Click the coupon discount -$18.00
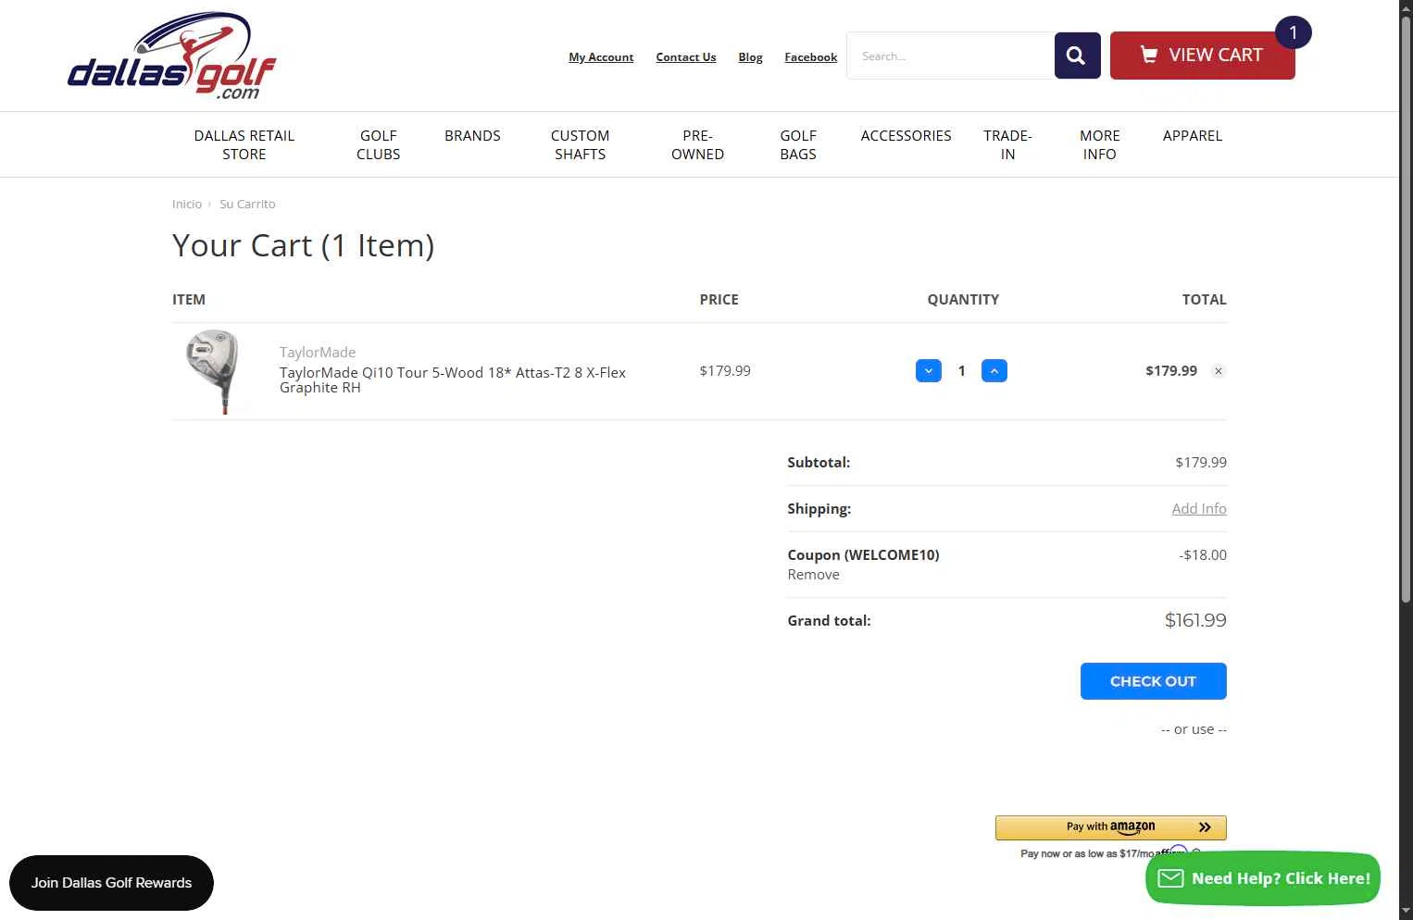 [1203, 555]
